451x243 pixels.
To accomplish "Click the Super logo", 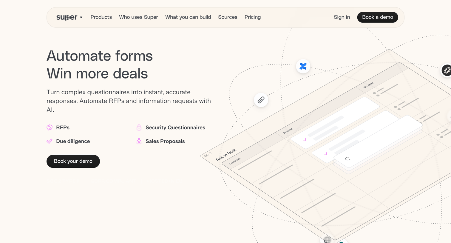I will pos(67,17).
